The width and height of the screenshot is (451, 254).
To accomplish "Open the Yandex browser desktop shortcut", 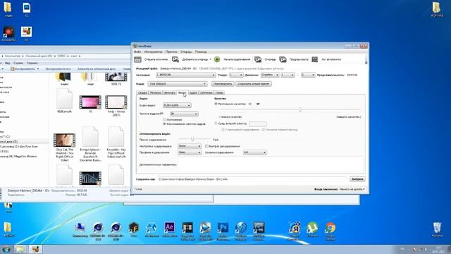I will tap(295, 227).
